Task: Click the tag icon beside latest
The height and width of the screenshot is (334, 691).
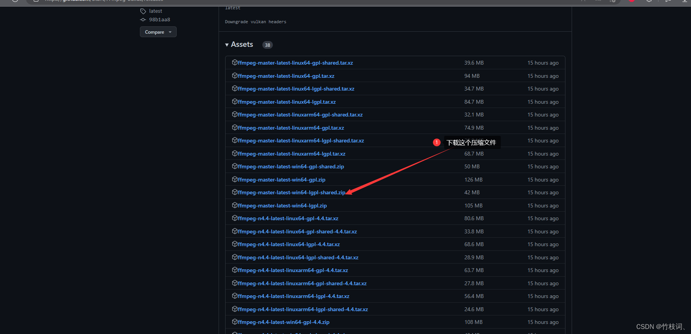Action: tap(143, 11)
